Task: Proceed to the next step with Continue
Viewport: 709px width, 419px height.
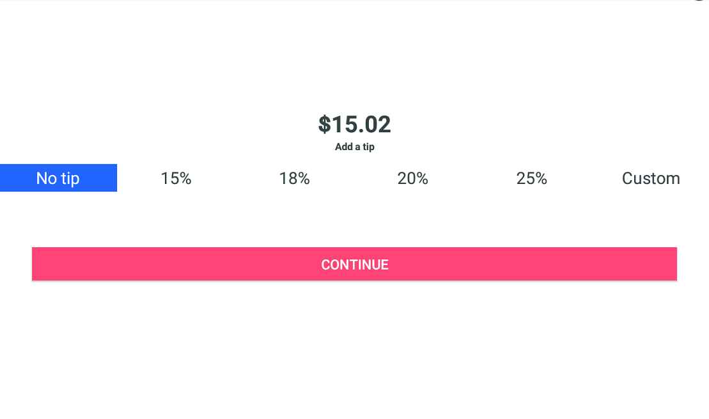Action: point(354,264)
